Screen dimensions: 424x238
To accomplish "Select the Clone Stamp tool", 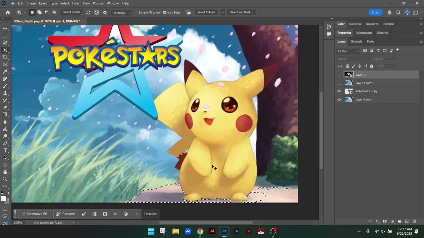I will click(x=5, y=93).
